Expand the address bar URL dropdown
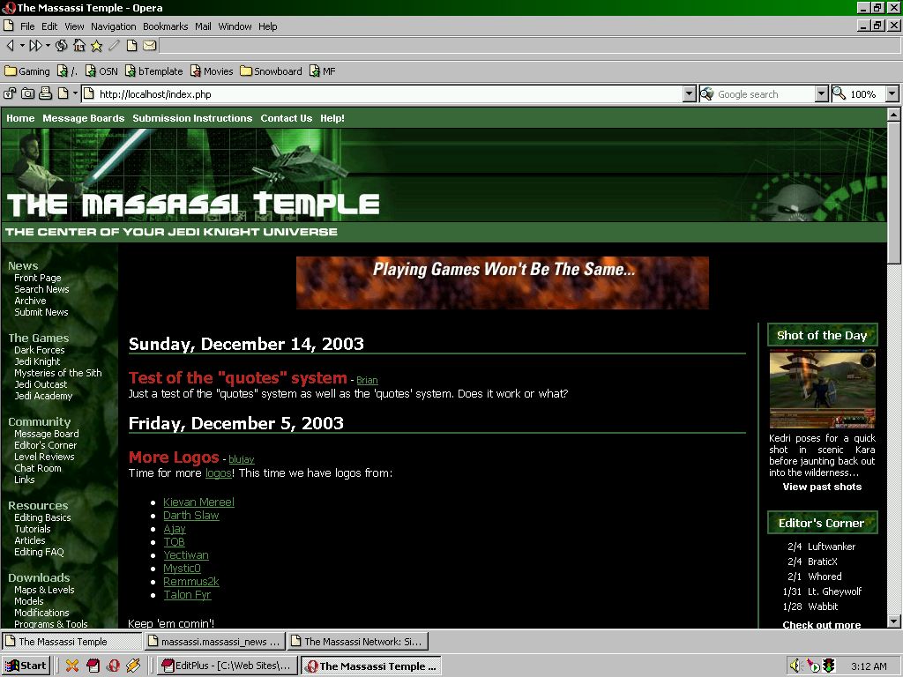Image resolution: width=903 pixels, height=677 pixels. (690, 93)
